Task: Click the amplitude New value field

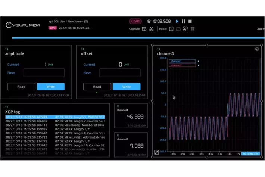Action: point(44,73)
